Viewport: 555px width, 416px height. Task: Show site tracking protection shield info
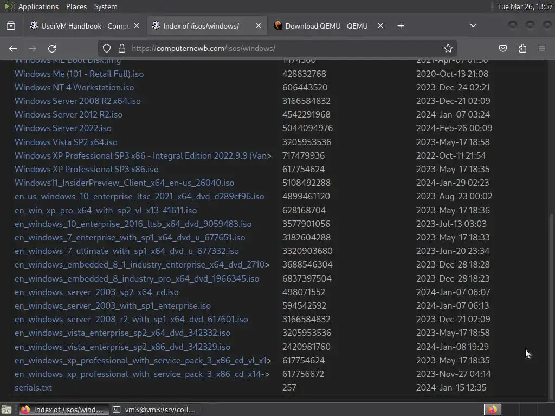107,48
